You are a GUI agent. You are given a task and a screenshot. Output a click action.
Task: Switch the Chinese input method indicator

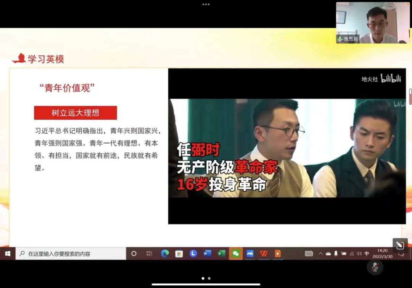pyautogui.click(x=367, y=254)
